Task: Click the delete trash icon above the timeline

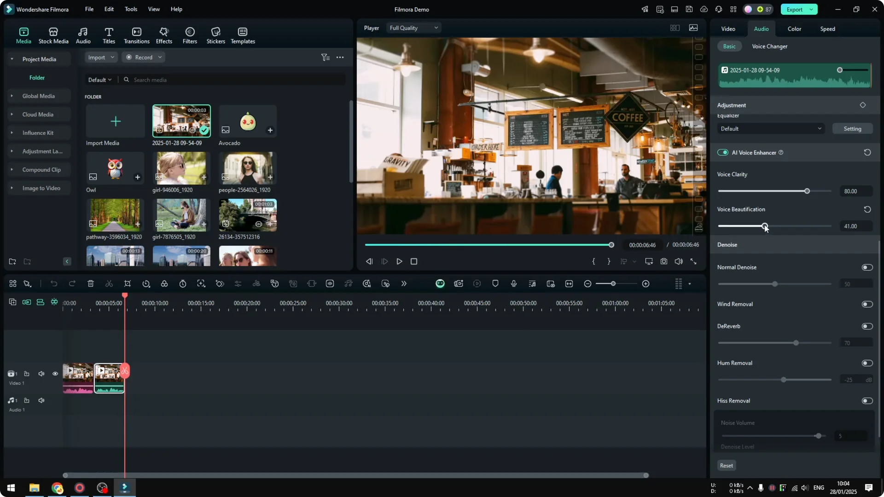Action: tap(91, 283)
